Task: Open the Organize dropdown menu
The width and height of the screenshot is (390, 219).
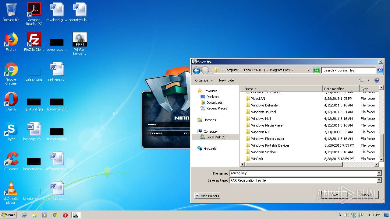Action: tap(204, 80)
